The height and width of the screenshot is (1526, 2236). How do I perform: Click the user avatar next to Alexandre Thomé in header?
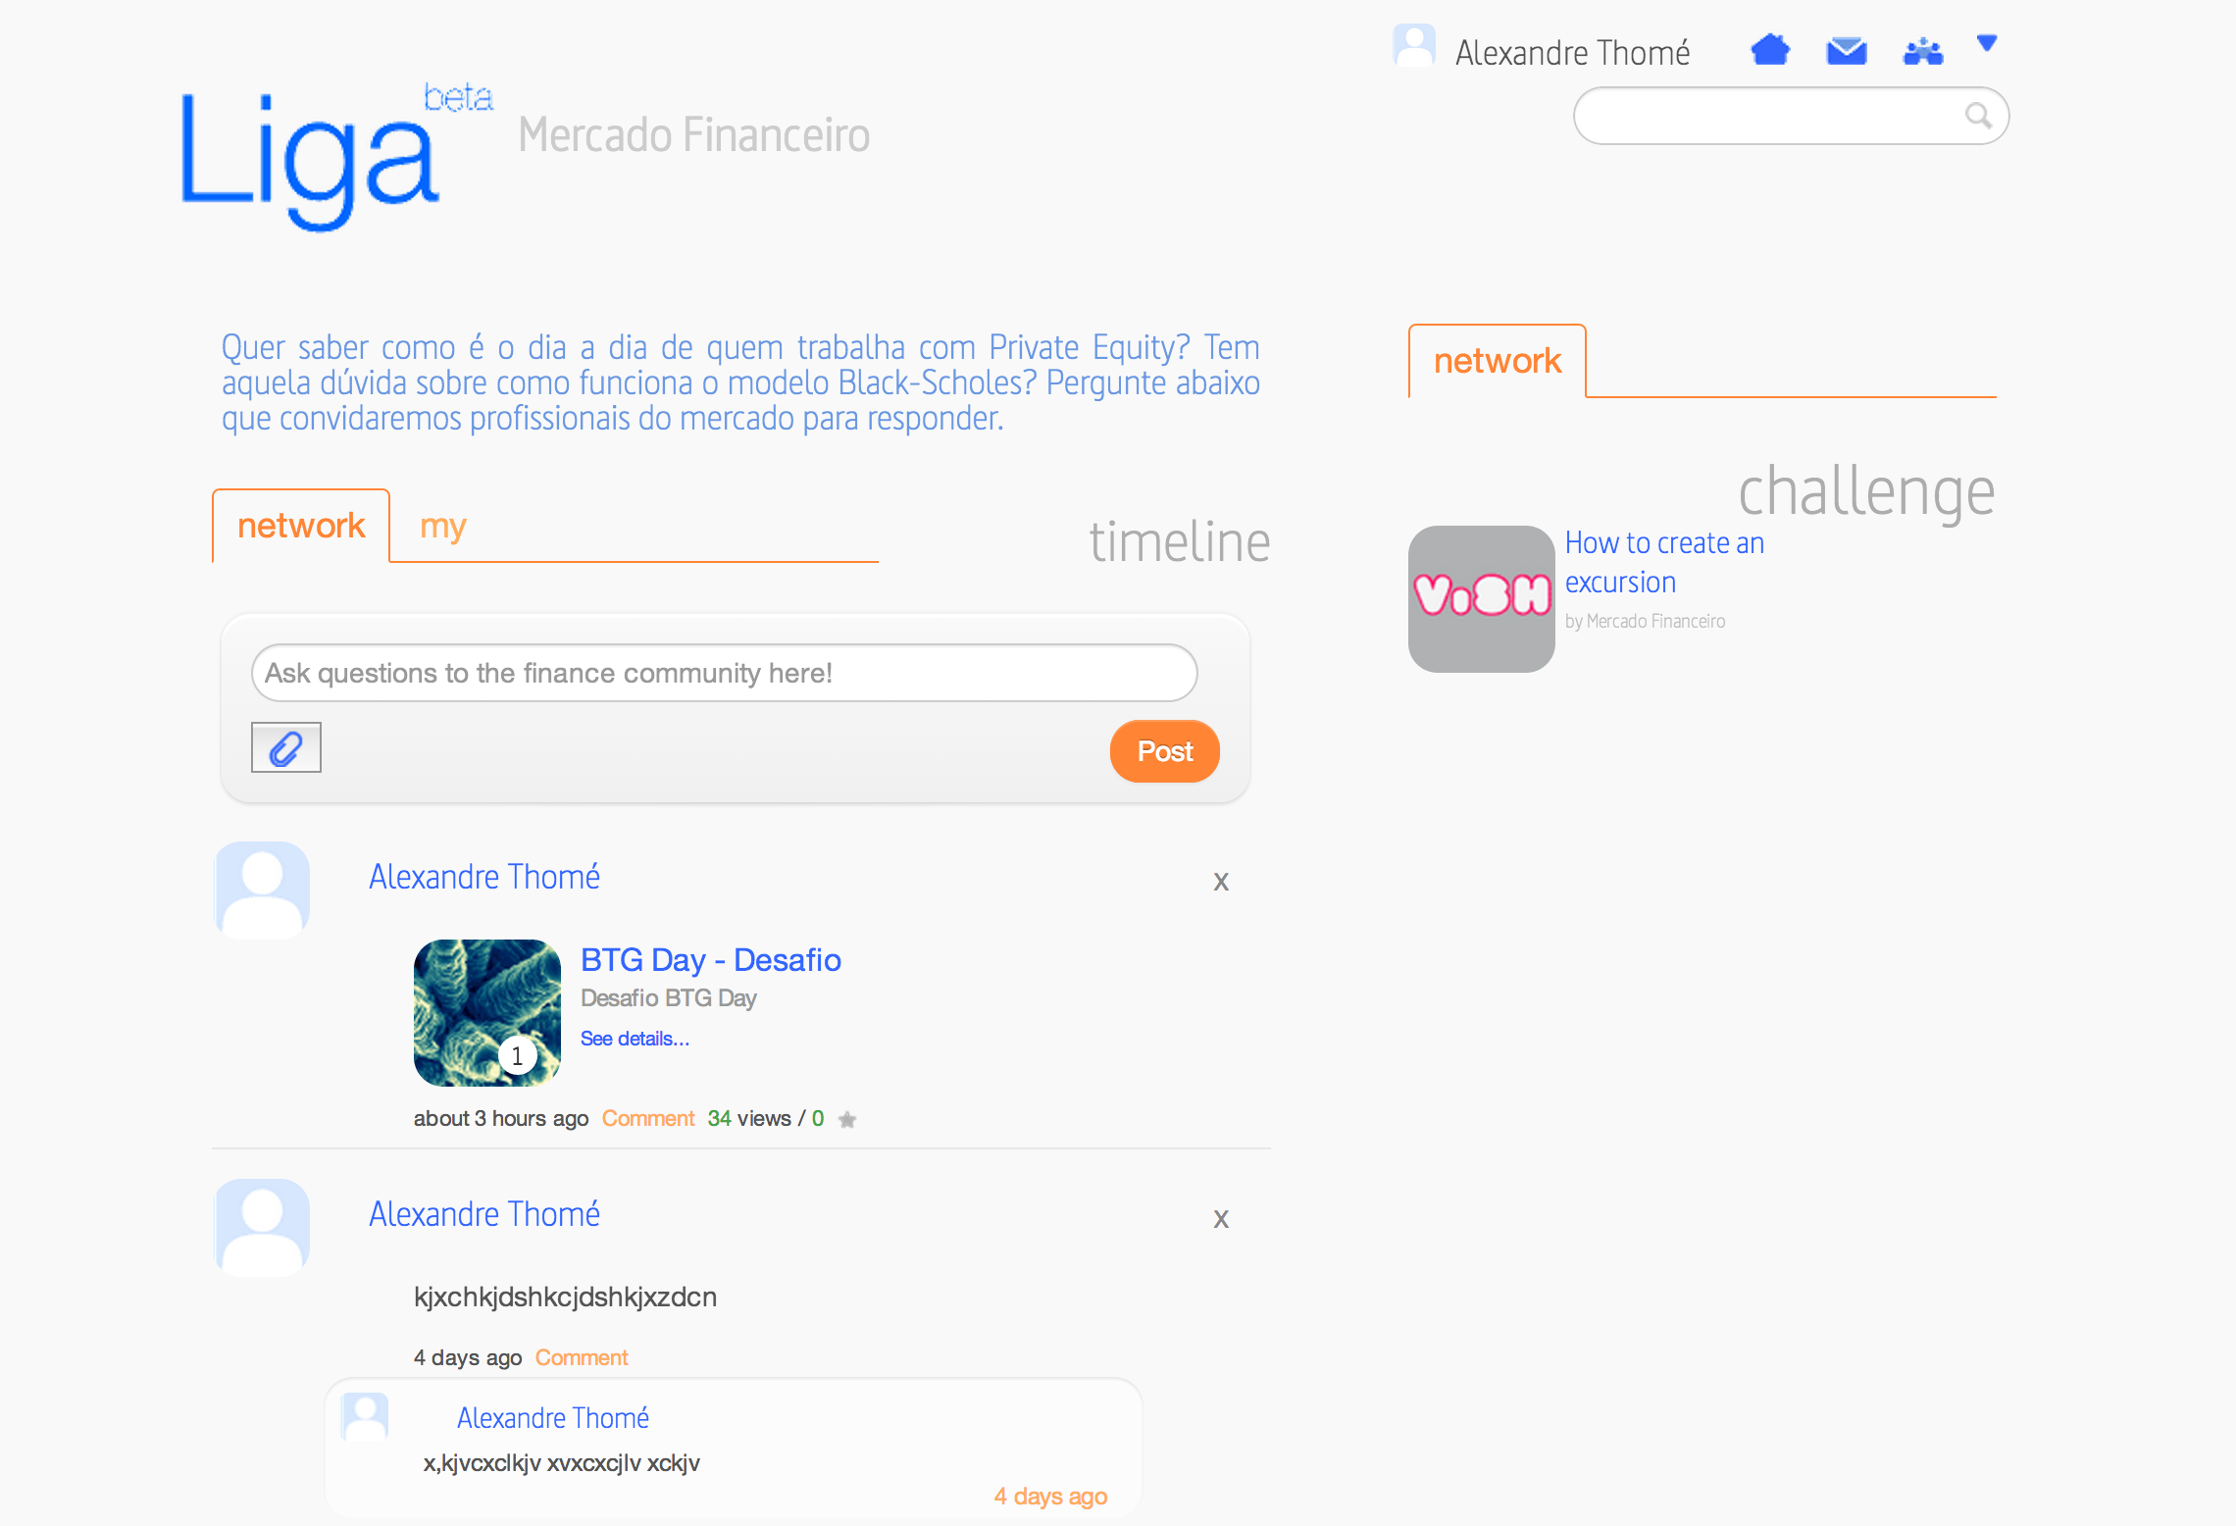1414,46
